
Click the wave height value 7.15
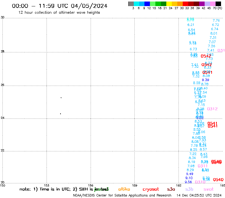[x=201, y=105]
